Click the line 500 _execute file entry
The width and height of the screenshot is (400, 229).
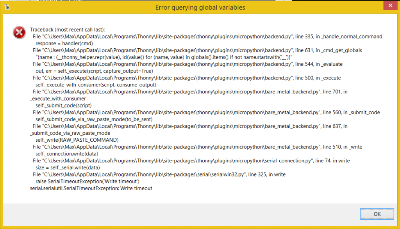[x=187, y=78]
